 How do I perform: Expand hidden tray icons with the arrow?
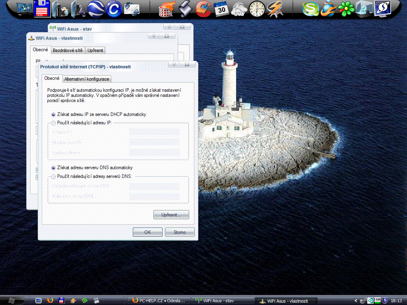click(x=356, y=301)
